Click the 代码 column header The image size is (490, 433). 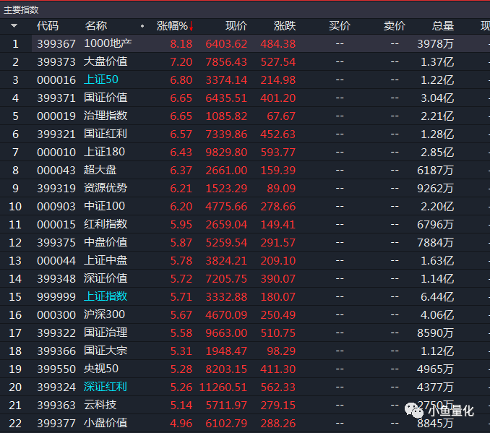48,26
